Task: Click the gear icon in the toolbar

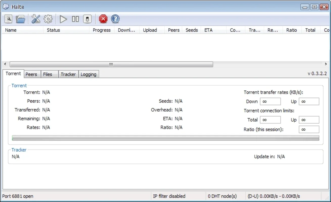Action: (x=48, y=19)
